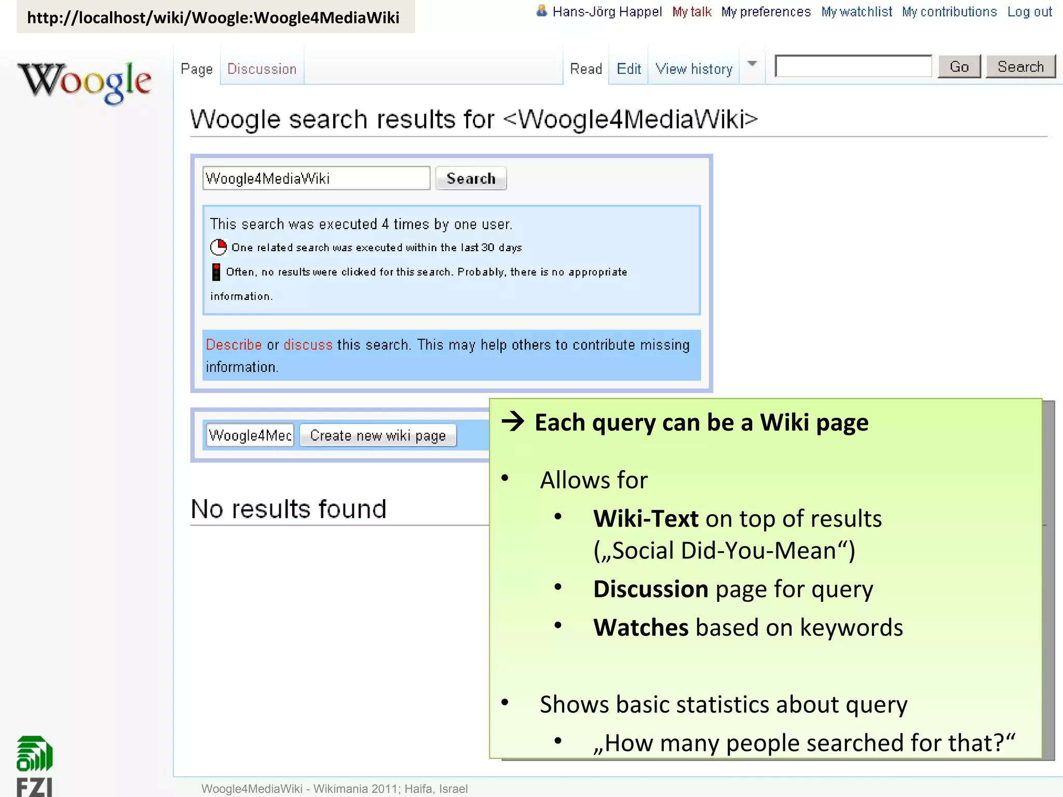1063x797 pixels.
Task: Click 'This search was executed 4 times' text
Action: (361, 224)
